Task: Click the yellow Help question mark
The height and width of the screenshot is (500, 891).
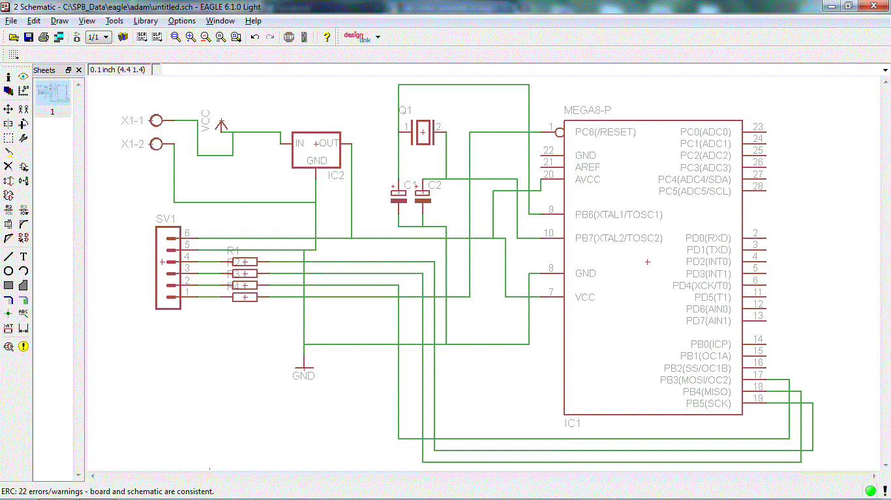Action: tap(327, 37)
